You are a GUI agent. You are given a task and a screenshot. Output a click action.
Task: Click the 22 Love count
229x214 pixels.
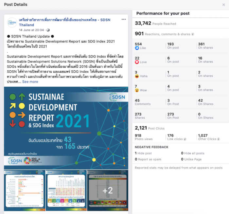click(137, 58)
